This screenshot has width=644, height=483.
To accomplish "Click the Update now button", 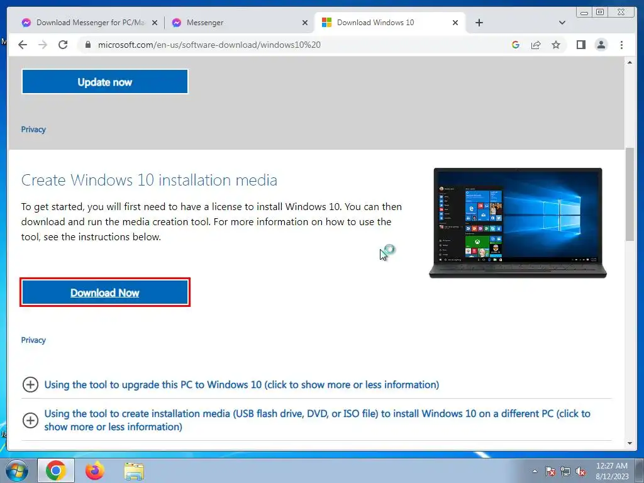I will [x=105, y=82].
